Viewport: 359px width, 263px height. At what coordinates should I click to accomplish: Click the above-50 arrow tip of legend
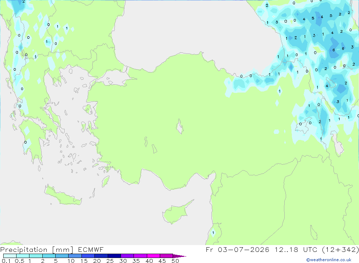[x=180, y=256]
